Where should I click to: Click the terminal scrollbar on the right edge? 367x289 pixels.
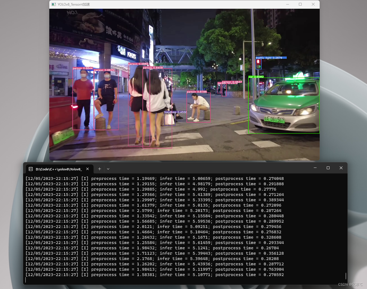click(x=346, y=276)
